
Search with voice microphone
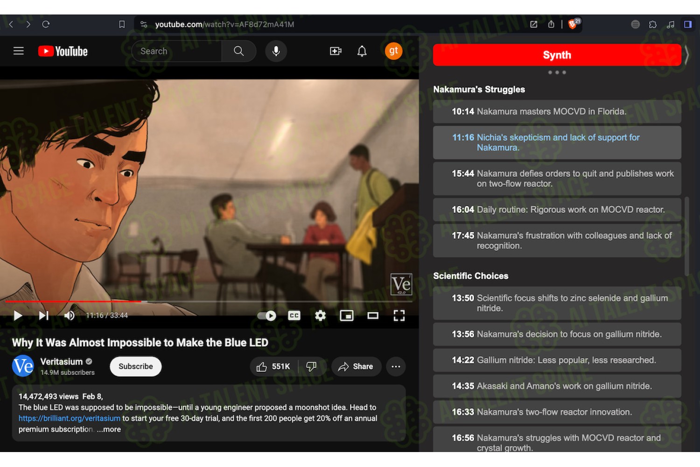pos(276,51)
